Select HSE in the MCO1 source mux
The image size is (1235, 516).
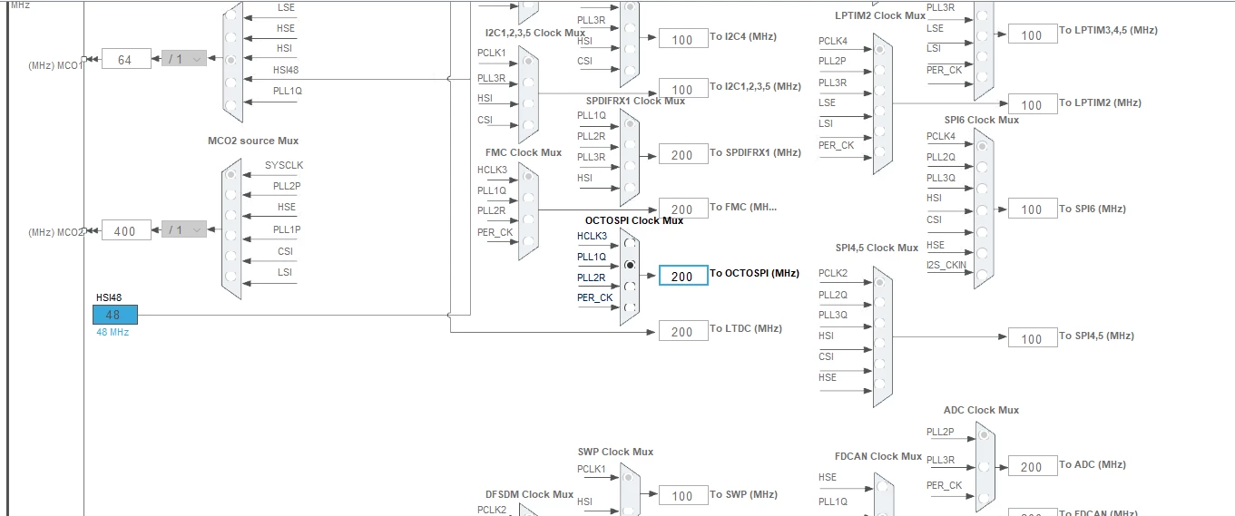pos(231,37)
